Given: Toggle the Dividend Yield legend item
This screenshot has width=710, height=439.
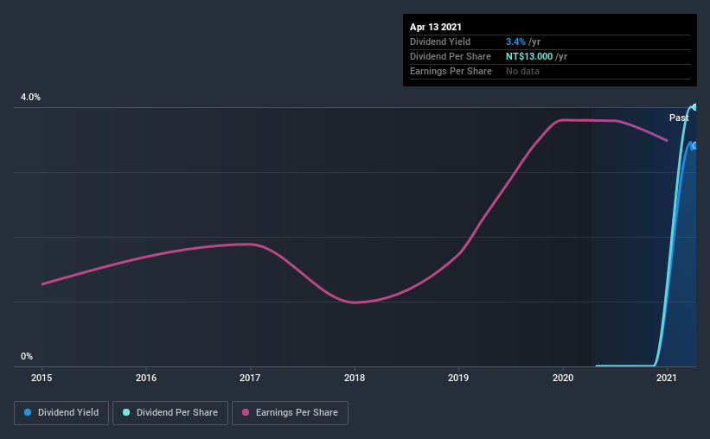Looking at the screenshot, I should pos(61,413).
